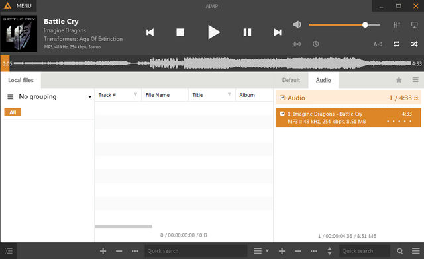Toggle repeat playback mode
The width and height of the screenshot is (424, 259).
[x=397, y=44]
